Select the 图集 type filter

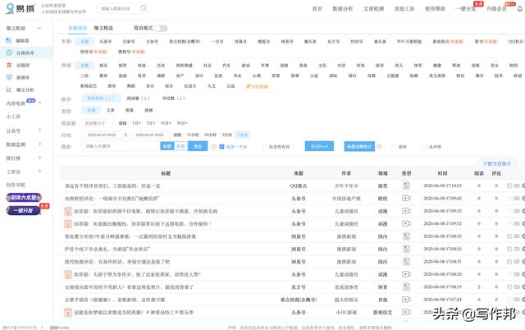(130, 110)
